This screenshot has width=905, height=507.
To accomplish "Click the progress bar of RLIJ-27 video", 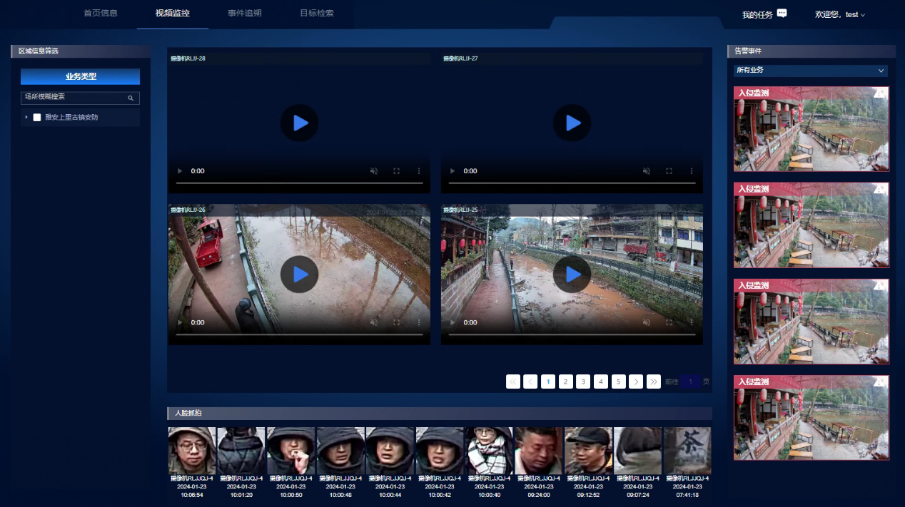I will click(571, 183).
